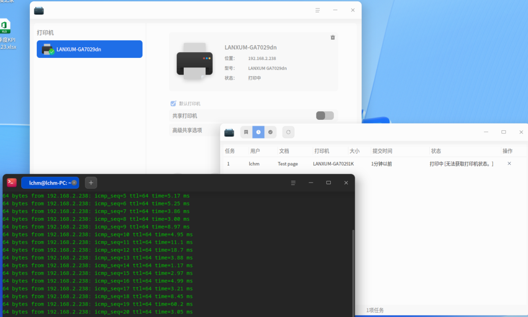The width and height of the screenshot is (528, 317).
Task: Refresh the print job list
Action: (x=288, y=132)
